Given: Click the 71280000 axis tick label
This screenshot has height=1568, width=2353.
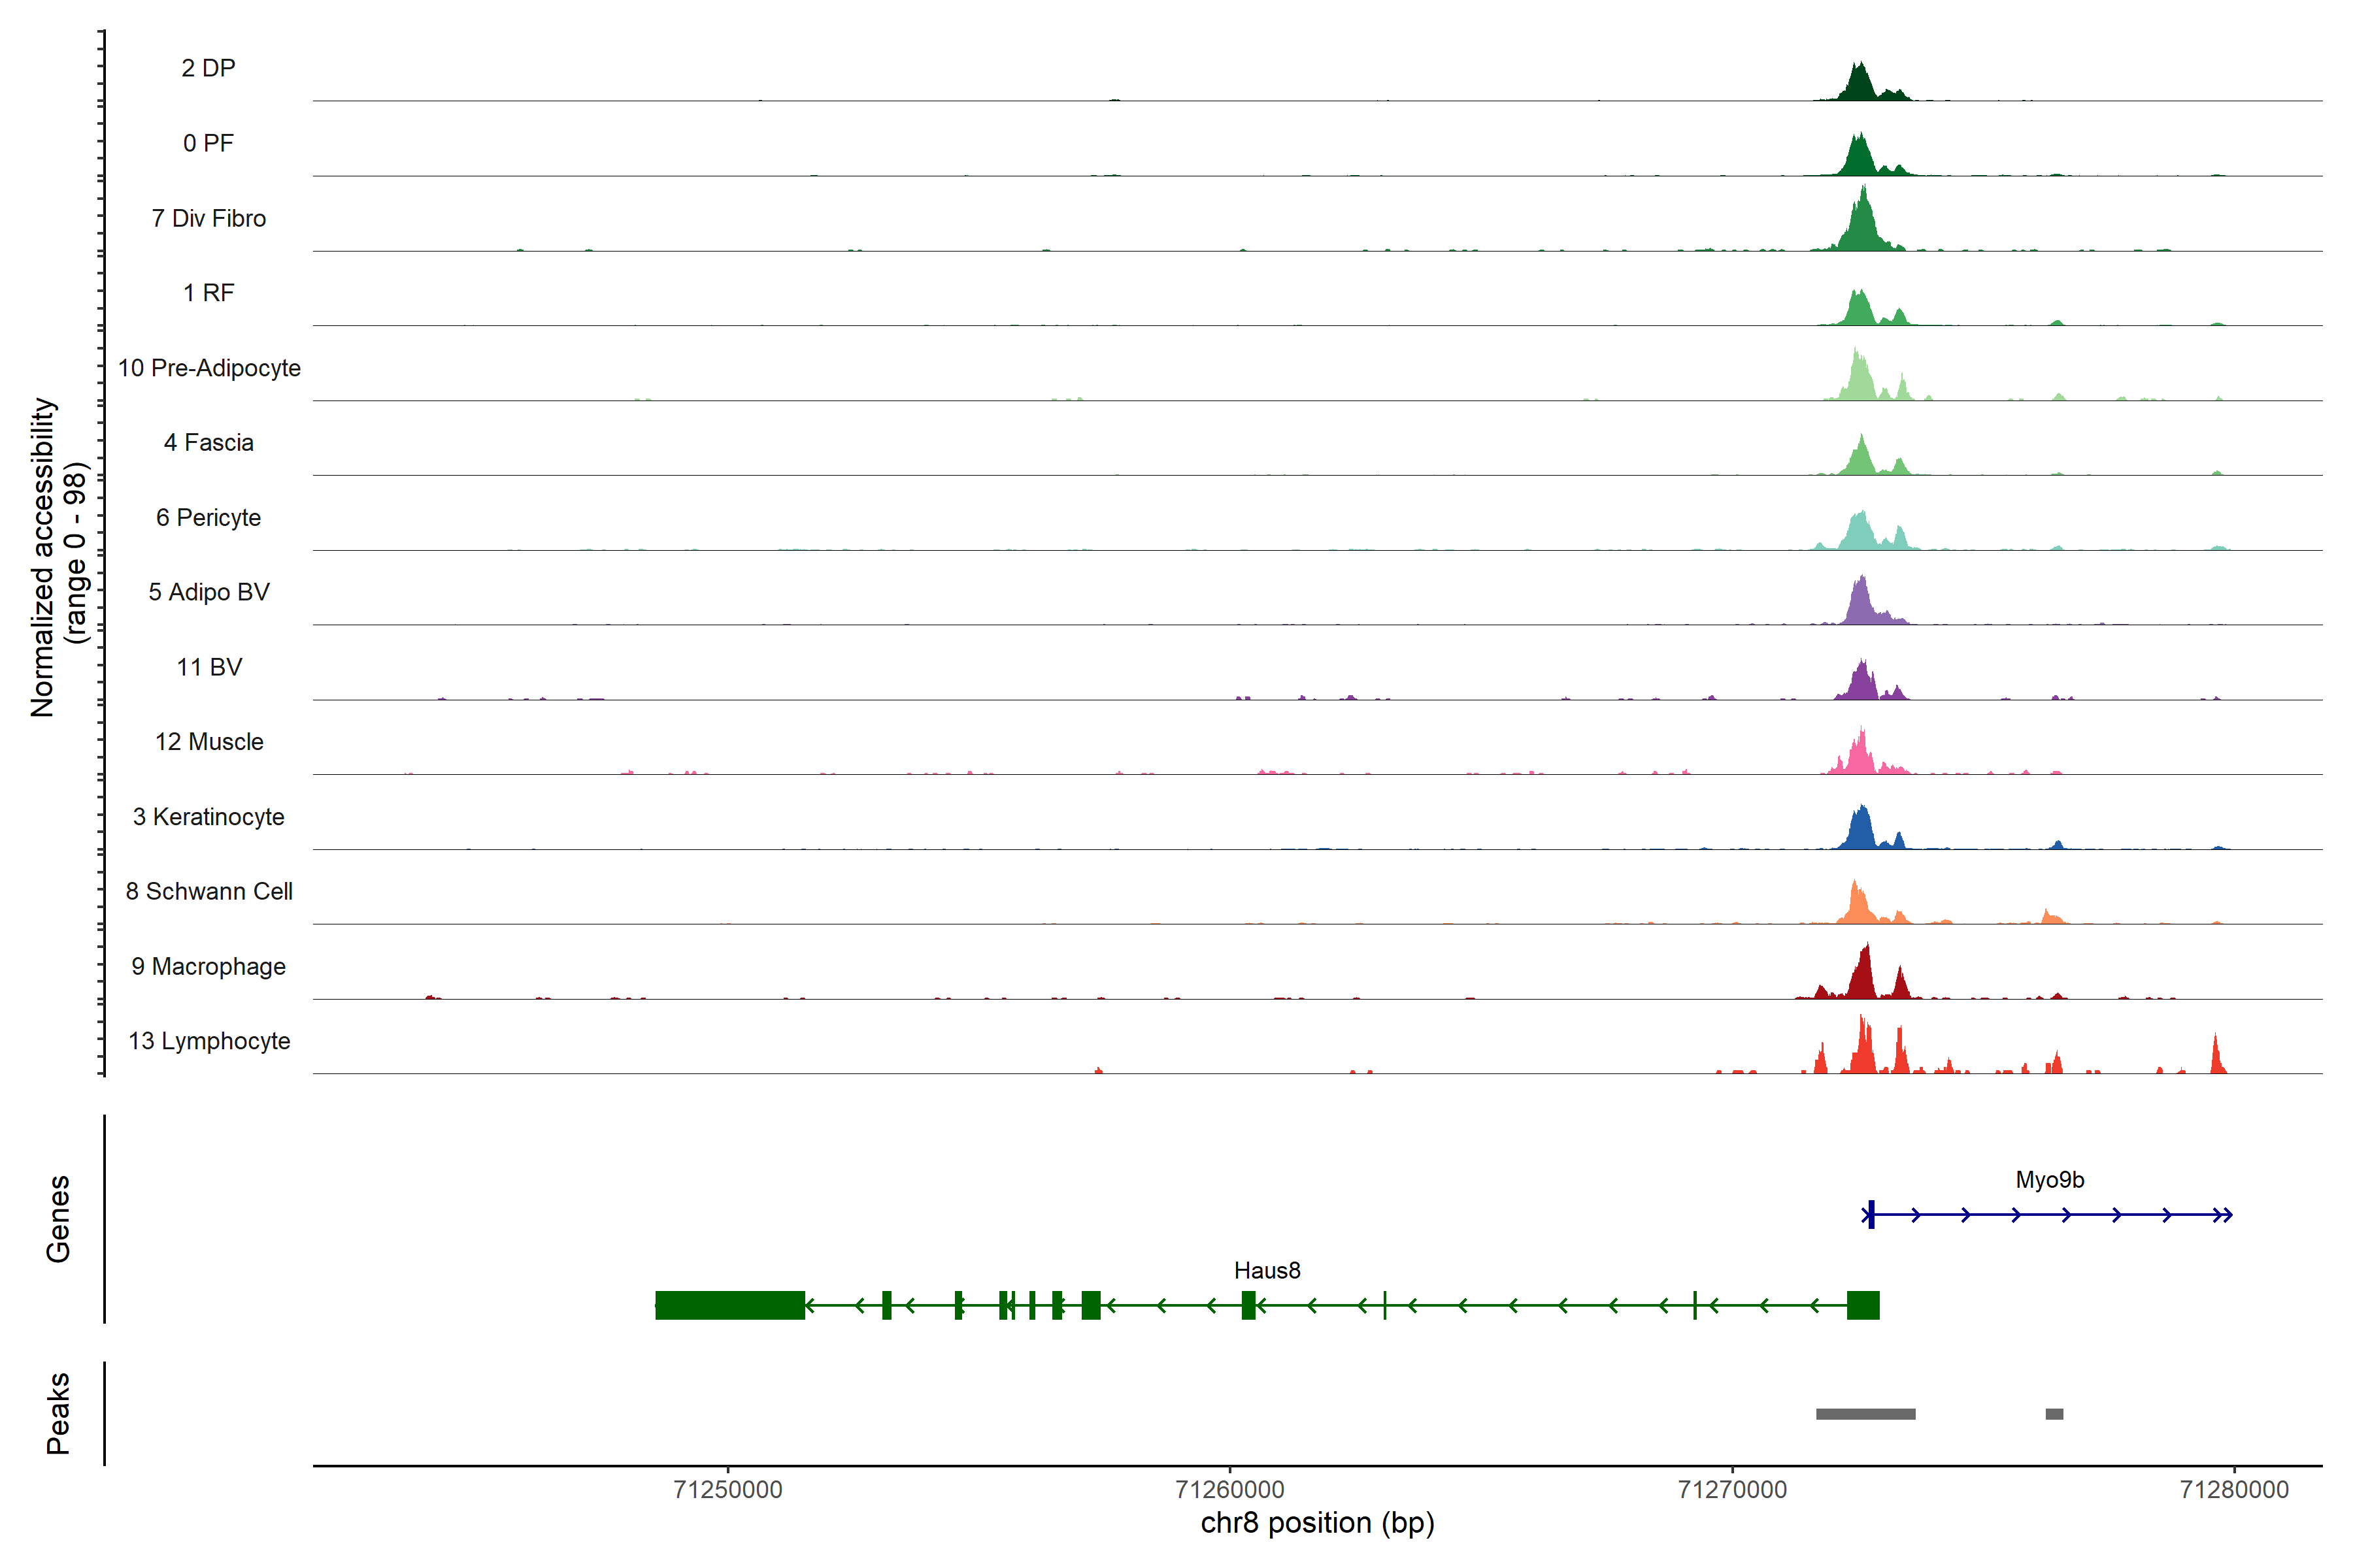Looking at the screenshot, I should pos(2233,1489).
